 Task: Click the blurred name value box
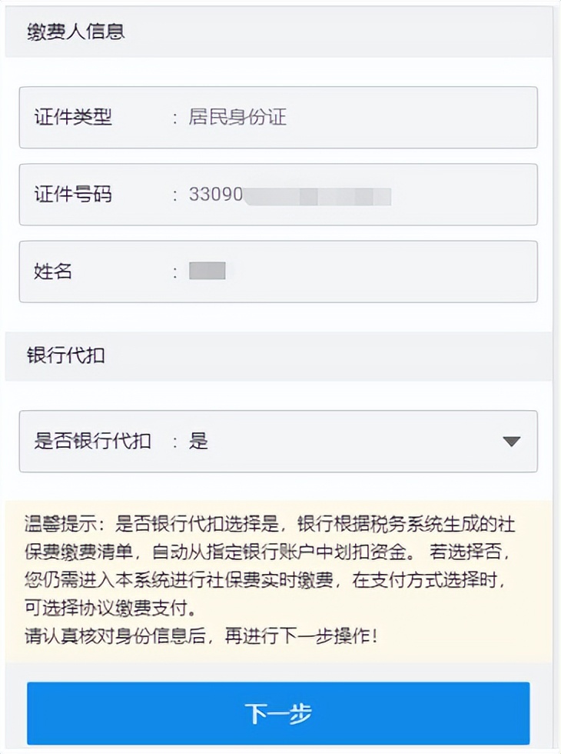(x=206, y=271)
